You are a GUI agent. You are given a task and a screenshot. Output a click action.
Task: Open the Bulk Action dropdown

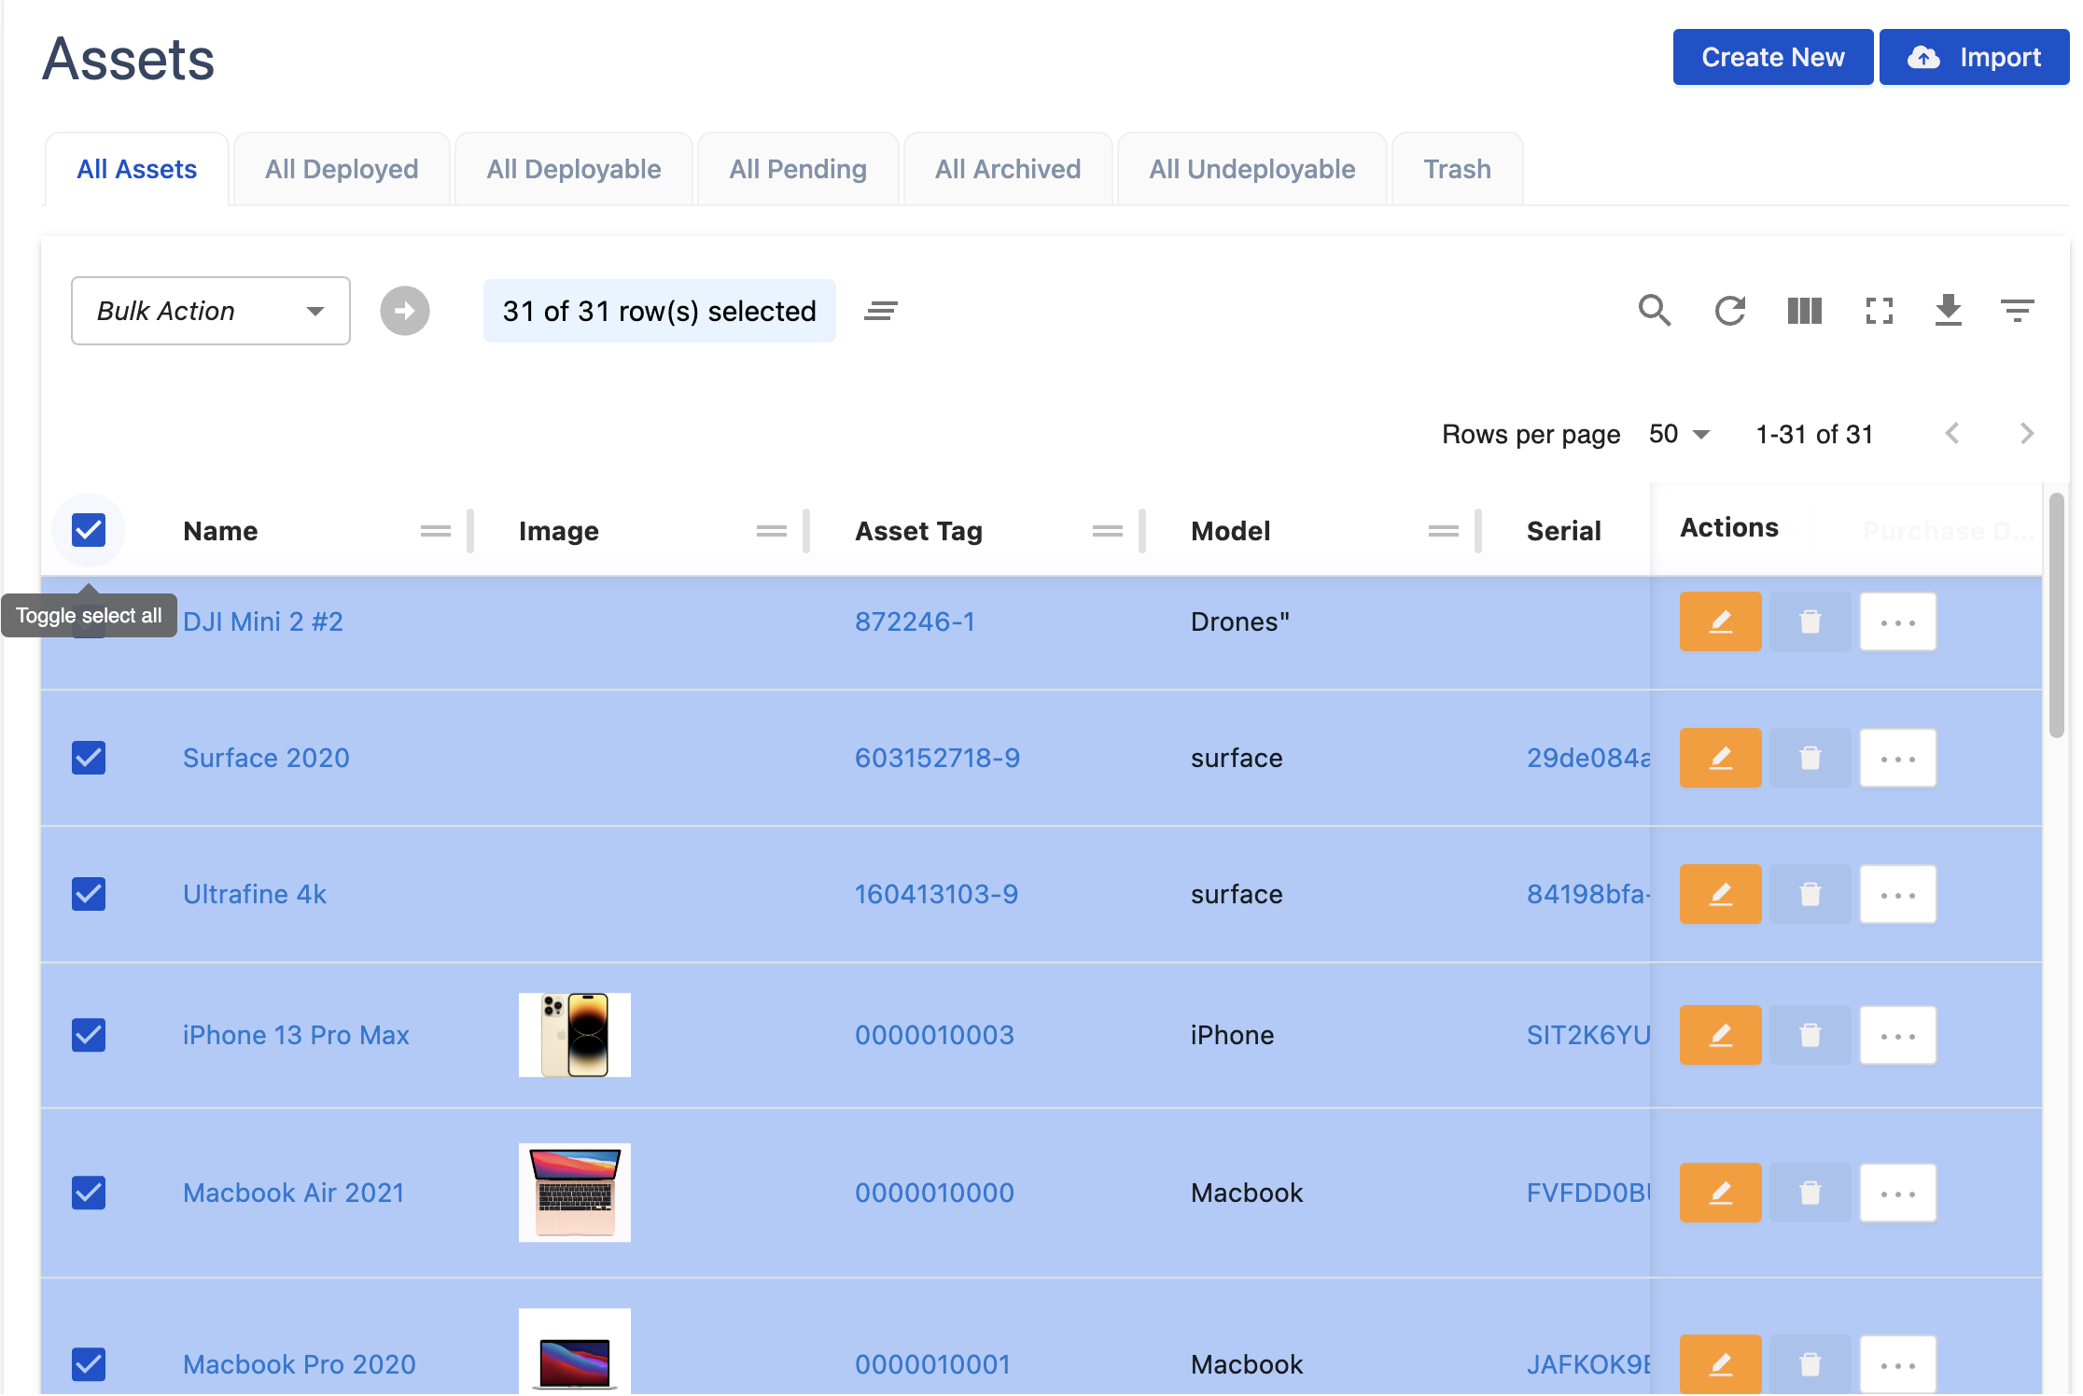point(211,311)
